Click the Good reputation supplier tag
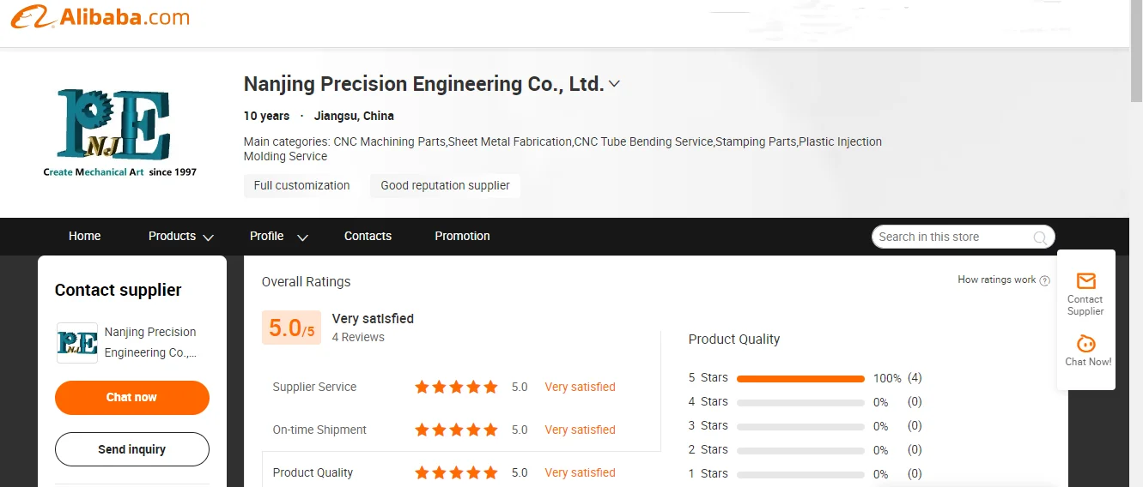 pyautogui.click(x=445, y=185)
